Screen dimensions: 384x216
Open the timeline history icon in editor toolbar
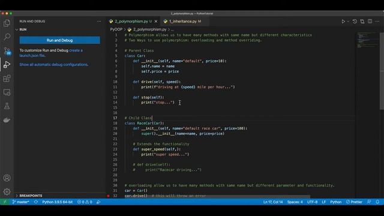355,22
